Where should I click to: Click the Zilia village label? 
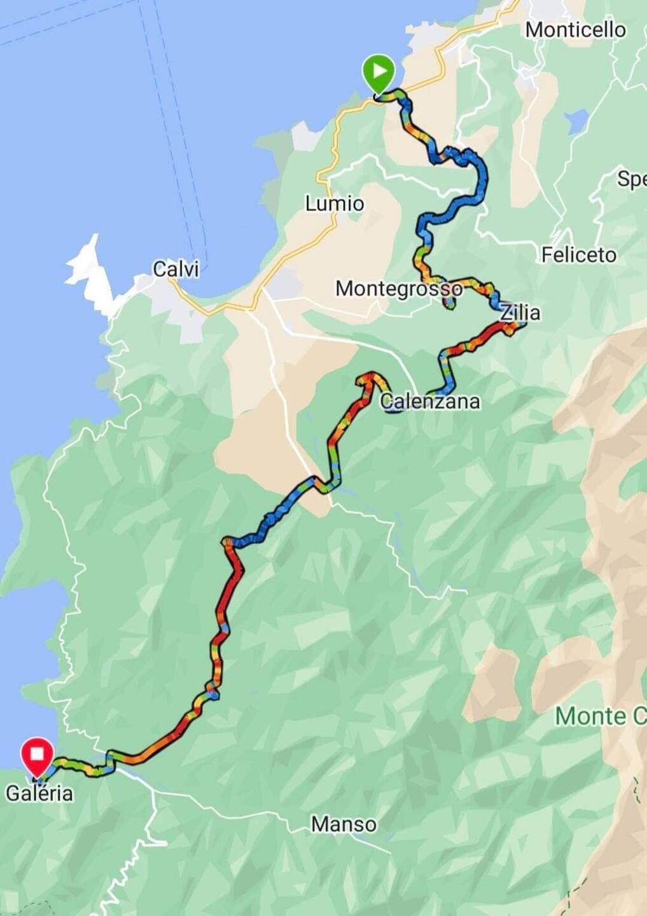pyautogui.click(x=520, y=312)
